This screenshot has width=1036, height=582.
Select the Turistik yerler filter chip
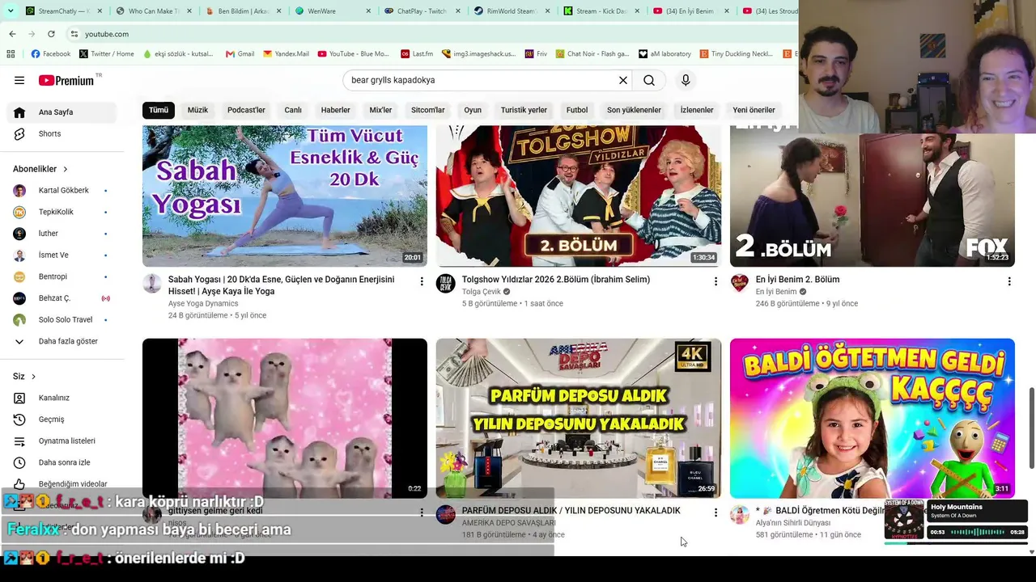point(524,110)
